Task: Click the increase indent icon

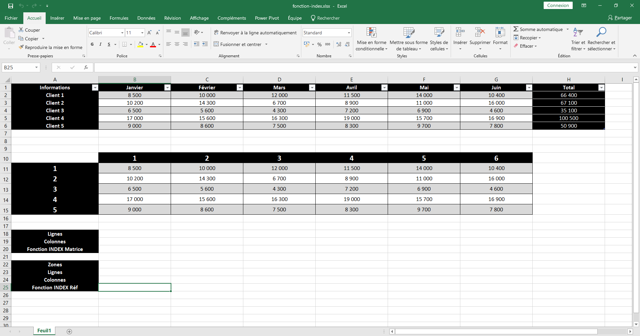Action: pyautogui.click(x=205, y=44)
